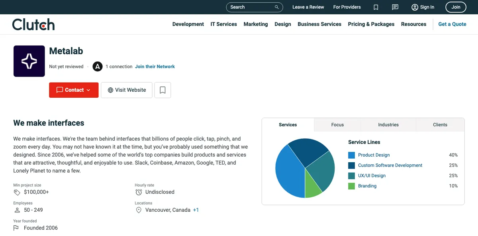The height and width of the screenshot is (236, 478).
Task: Click the Metalab company name heading
Action: point(66,51)
